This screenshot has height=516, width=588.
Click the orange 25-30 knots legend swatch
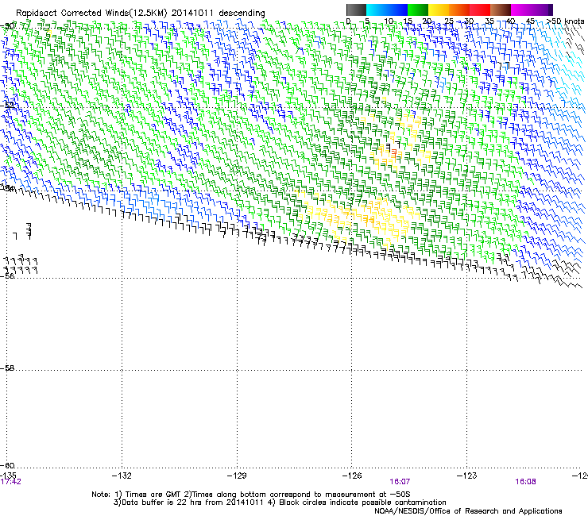point(459,10)
